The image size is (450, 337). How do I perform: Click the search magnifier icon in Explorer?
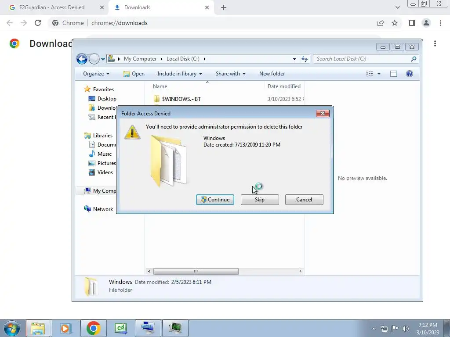[414, 59]
